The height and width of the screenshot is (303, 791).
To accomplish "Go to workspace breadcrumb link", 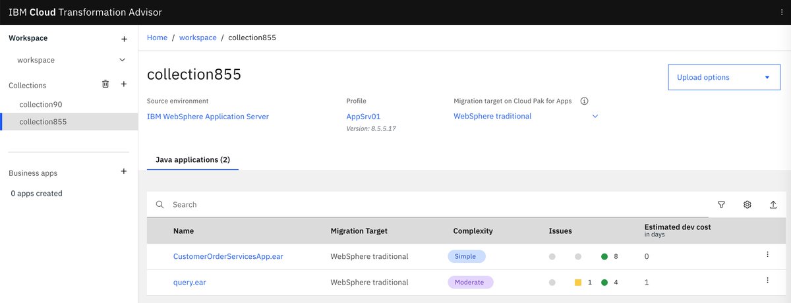I will 198,38.
